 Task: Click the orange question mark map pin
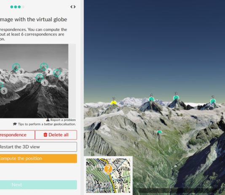pyautogui.click(x=108, y=169)
